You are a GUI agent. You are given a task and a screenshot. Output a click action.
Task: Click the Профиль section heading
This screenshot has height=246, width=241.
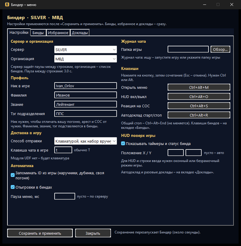[20, 78]
